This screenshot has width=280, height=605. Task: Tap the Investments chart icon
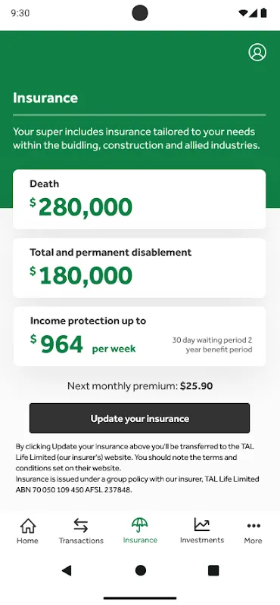tap(201, 524)
